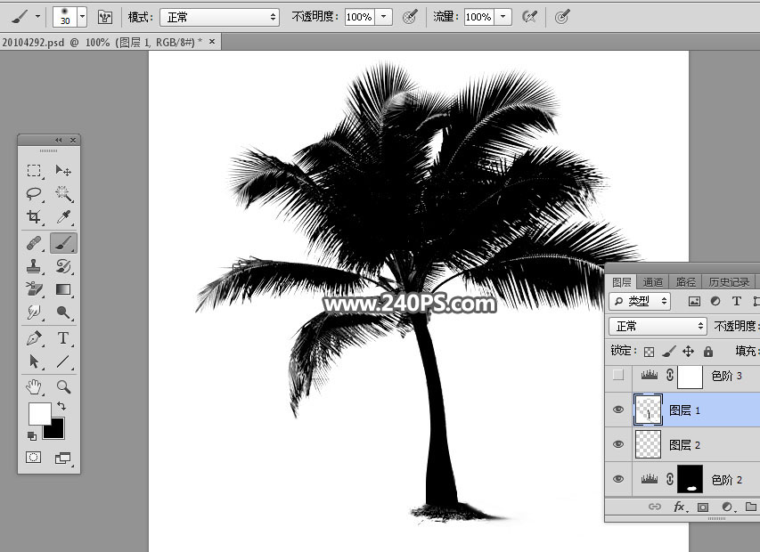The width and height of the screenshot is (760, 552).
Task: Pick the Magic Wand tool
Action: (63, 193)
